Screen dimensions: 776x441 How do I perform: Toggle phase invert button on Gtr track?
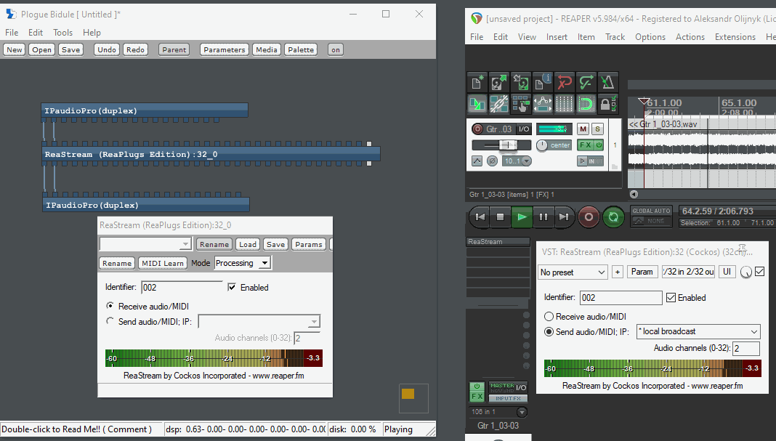492,161
